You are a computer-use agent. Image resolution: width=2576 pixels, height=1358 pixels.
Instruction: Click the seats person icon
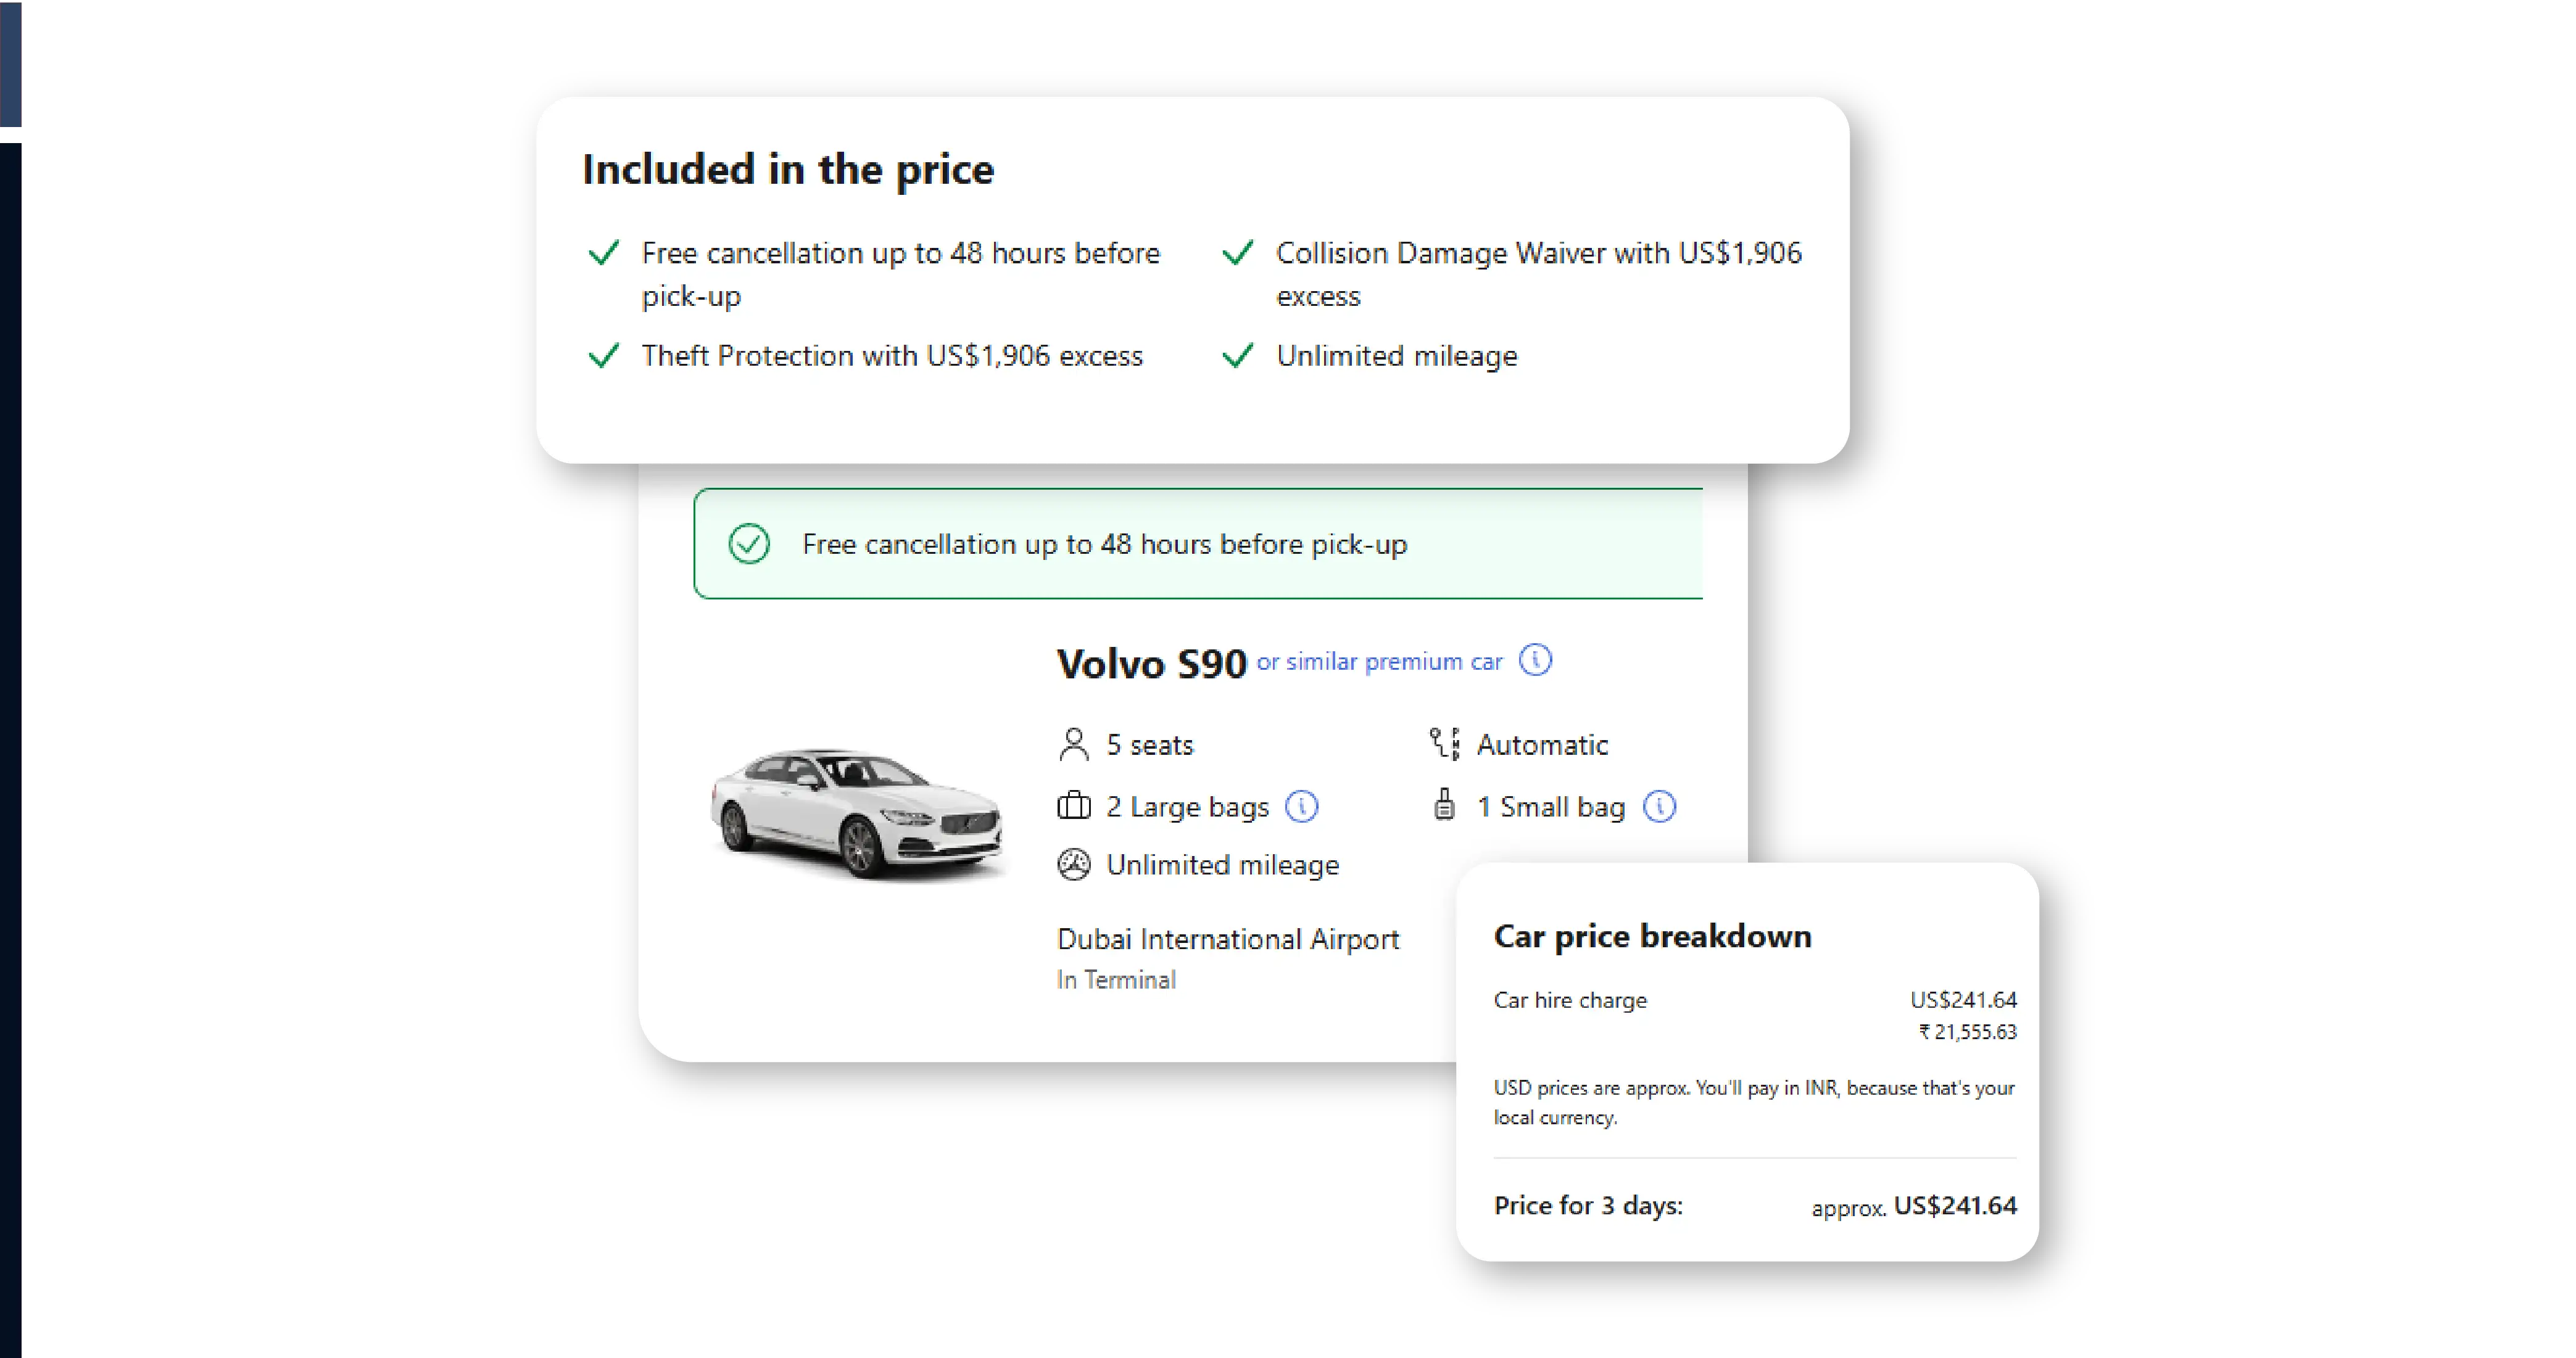(1073, 744)
